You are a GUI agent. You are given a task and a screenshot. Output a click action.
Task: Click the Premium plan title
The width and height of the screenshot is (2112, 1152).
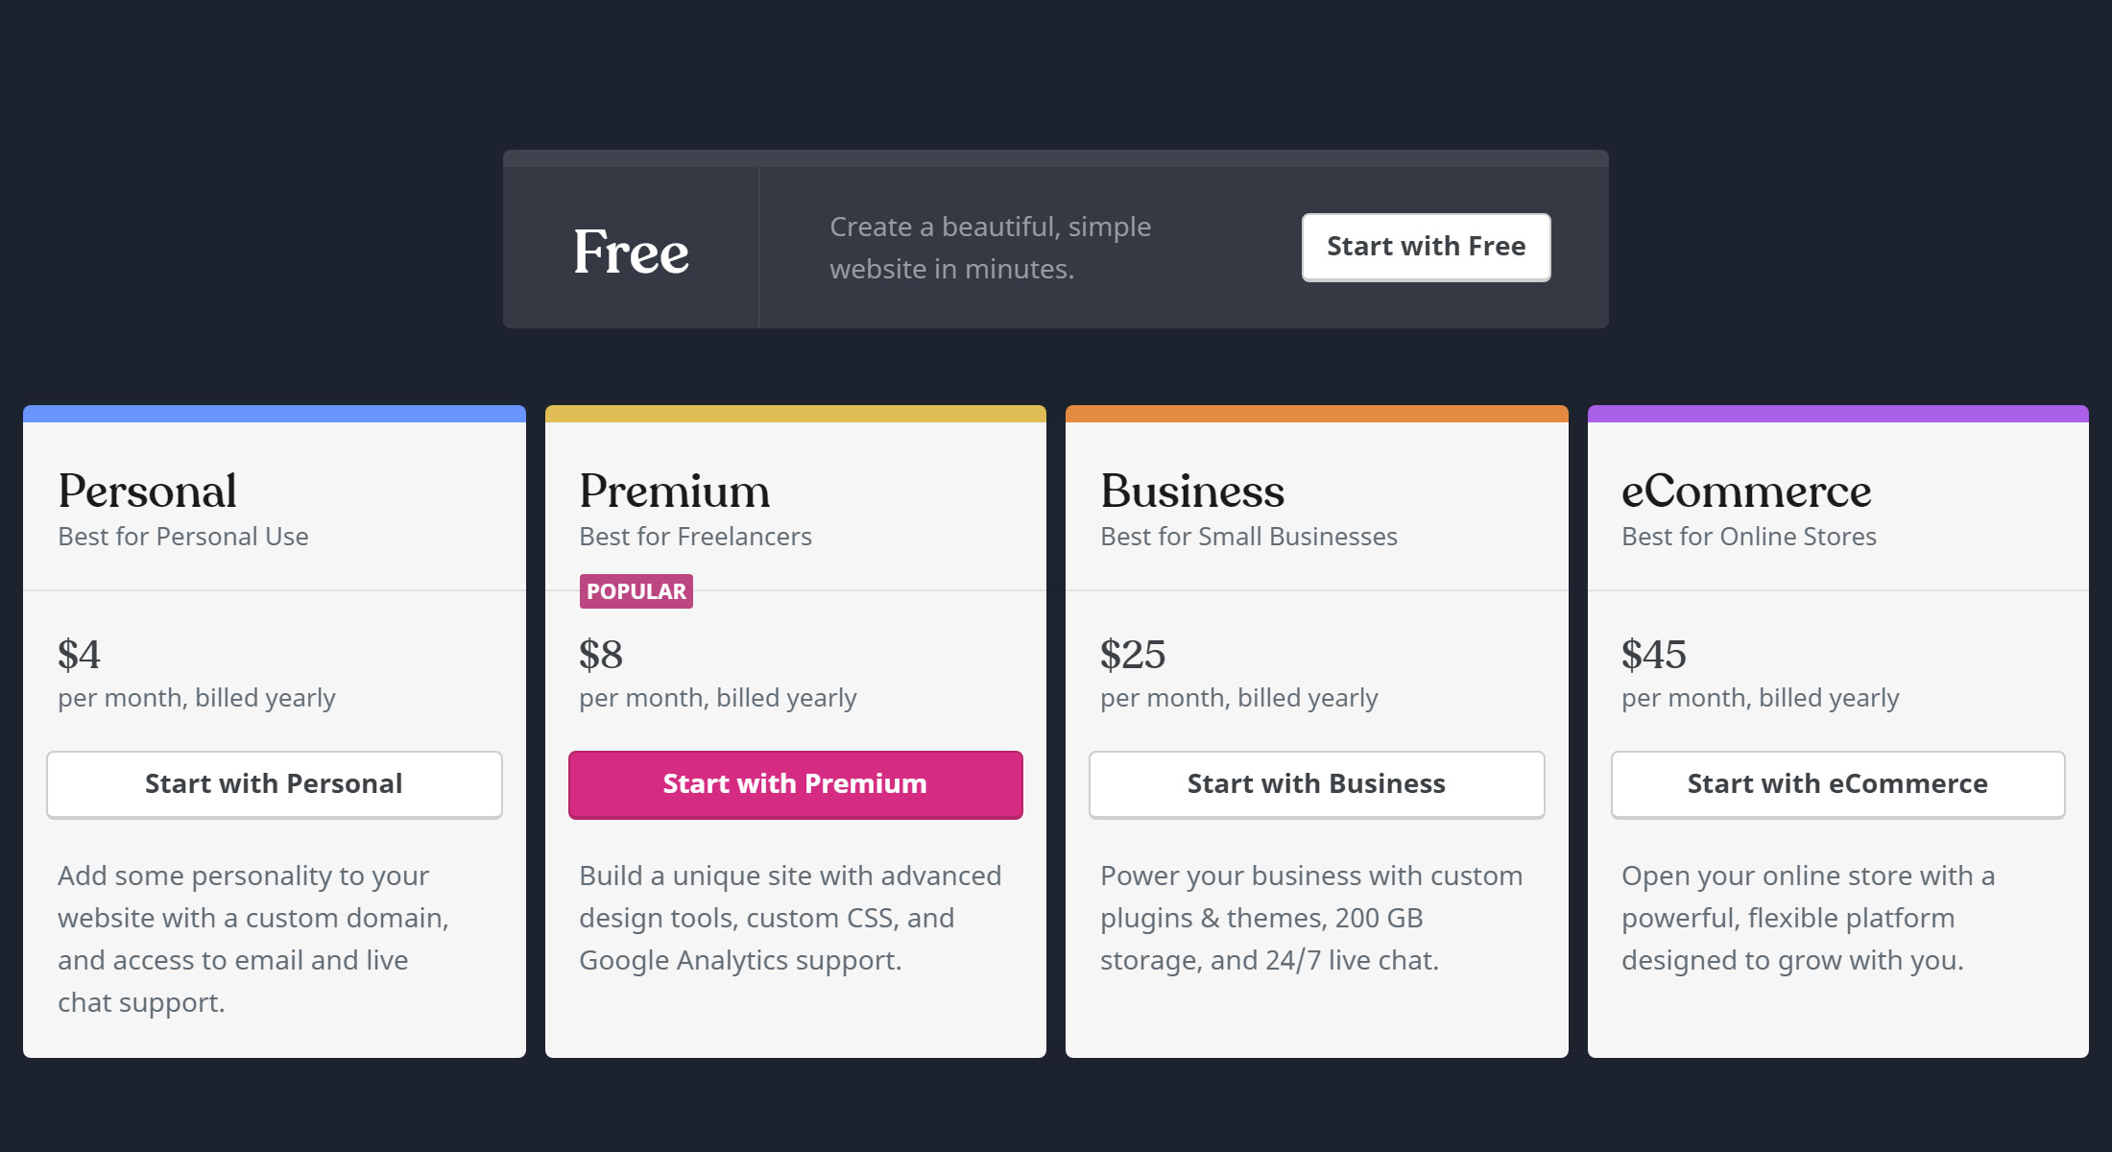click(x=674, y=492)
